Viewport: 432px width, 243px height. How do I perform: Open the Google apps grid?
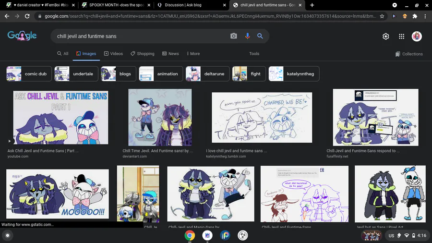pos(401,36)
